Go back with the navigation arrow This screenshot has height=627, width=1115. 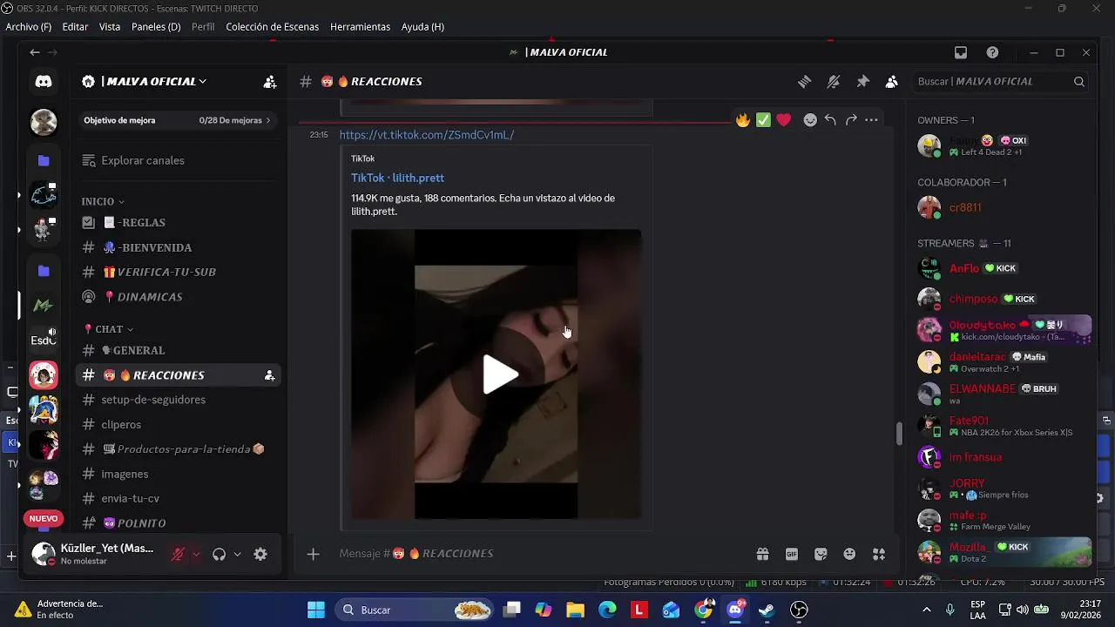tap(35, 52)
